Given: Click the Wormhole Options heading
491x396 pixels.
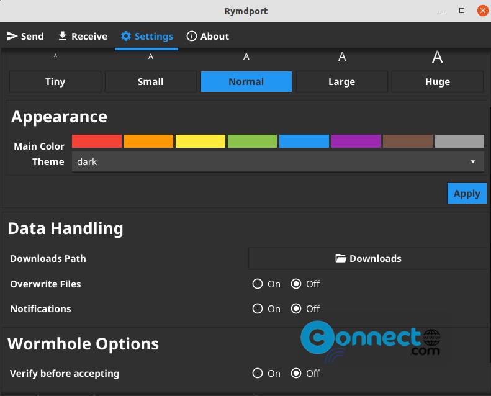Looking at the screenshot, I should click(83, 344).
